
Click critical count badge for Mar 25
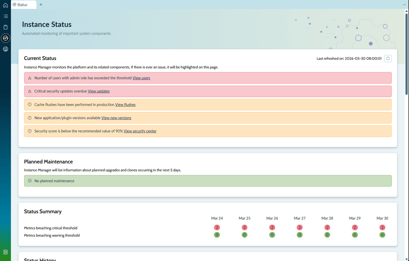coord(245,227)
